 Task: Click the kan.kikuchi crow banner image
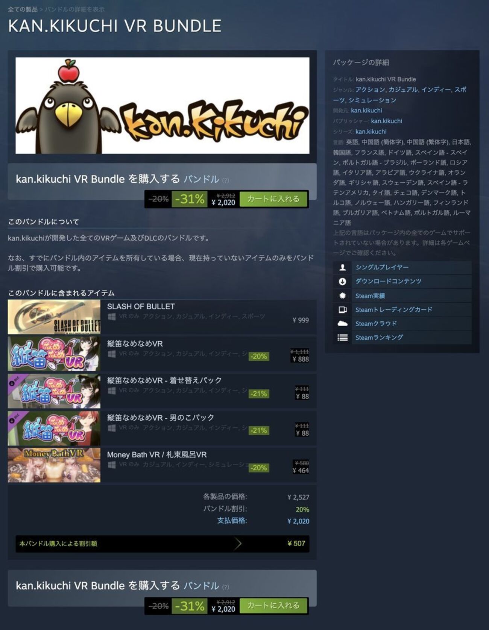[162, 105]
